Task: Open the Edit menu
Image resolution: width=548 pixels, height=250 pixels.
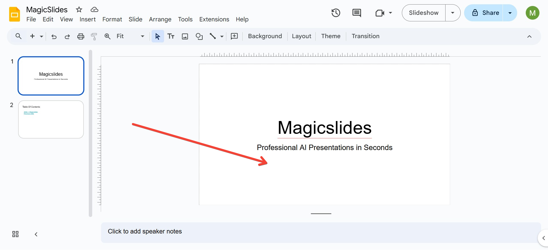Action: coord(48,19)
